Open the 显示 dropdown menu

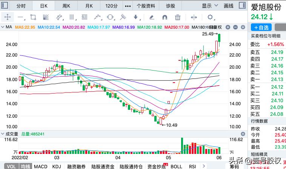point(210,6)
